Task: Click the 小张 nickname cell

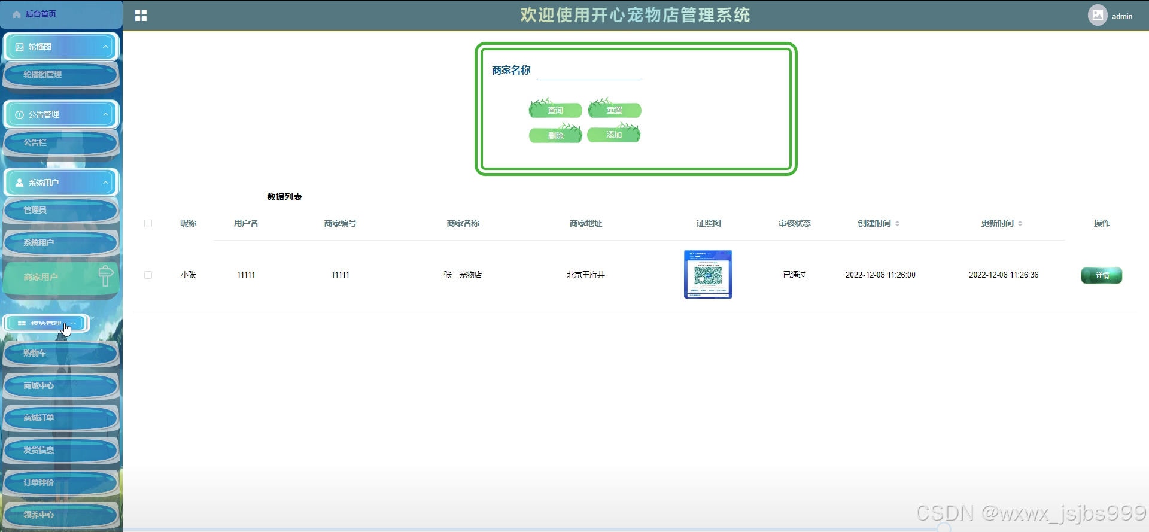Action: (189, 275)
